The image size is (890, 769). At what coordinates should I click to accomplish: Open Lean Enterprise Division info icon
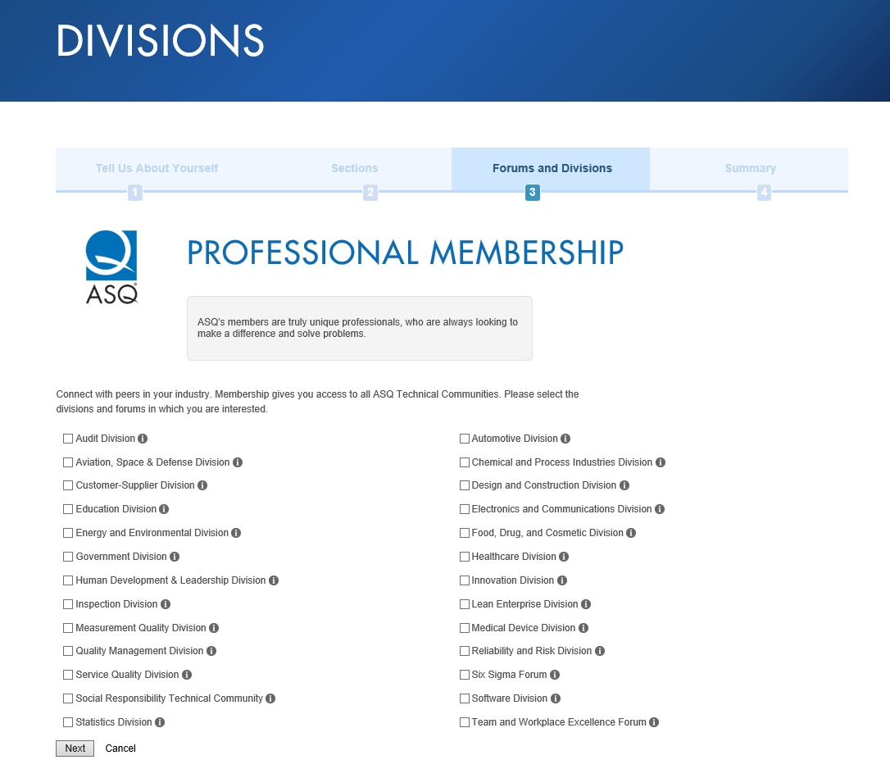pyautogui.click(x=586, y=604)
